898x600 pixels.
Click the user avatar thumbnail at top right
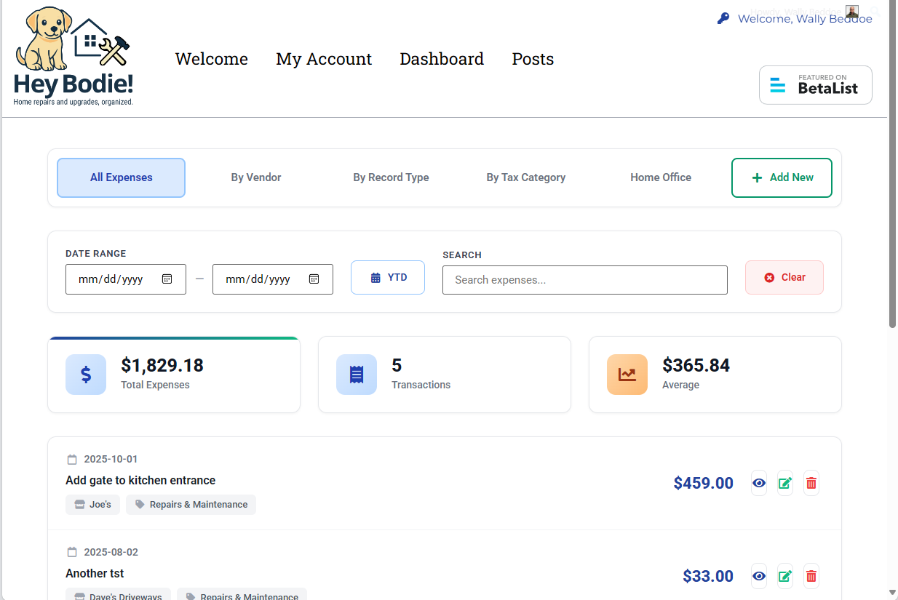pos(852,12)
